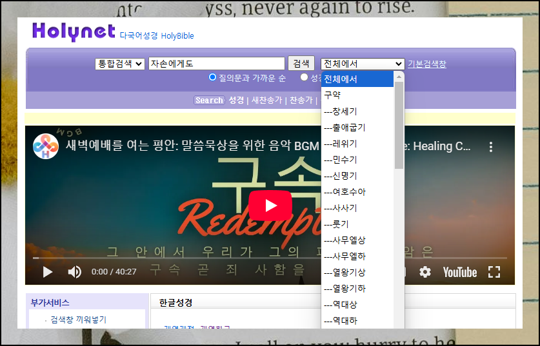Click the dropdown list scroll-up arrow
The height and width of the screenshot is (346, 540).
point(399,77)
